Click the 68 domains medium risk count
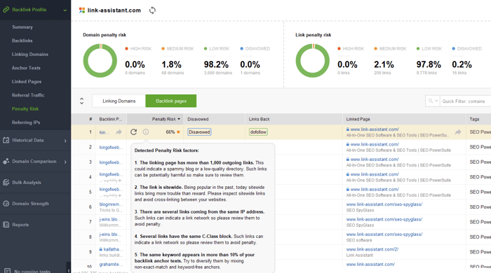This screenshot has height=273, width=491. (x=173, y=73)
